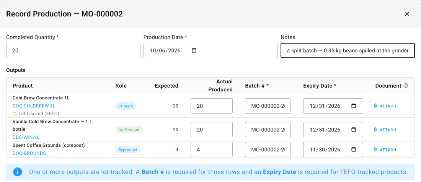Click the info icon in the lot-tracked notice

click(18, 172)
